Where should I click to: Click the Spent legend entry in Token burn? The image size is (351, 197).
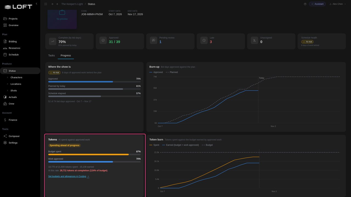tap(154, 145)
